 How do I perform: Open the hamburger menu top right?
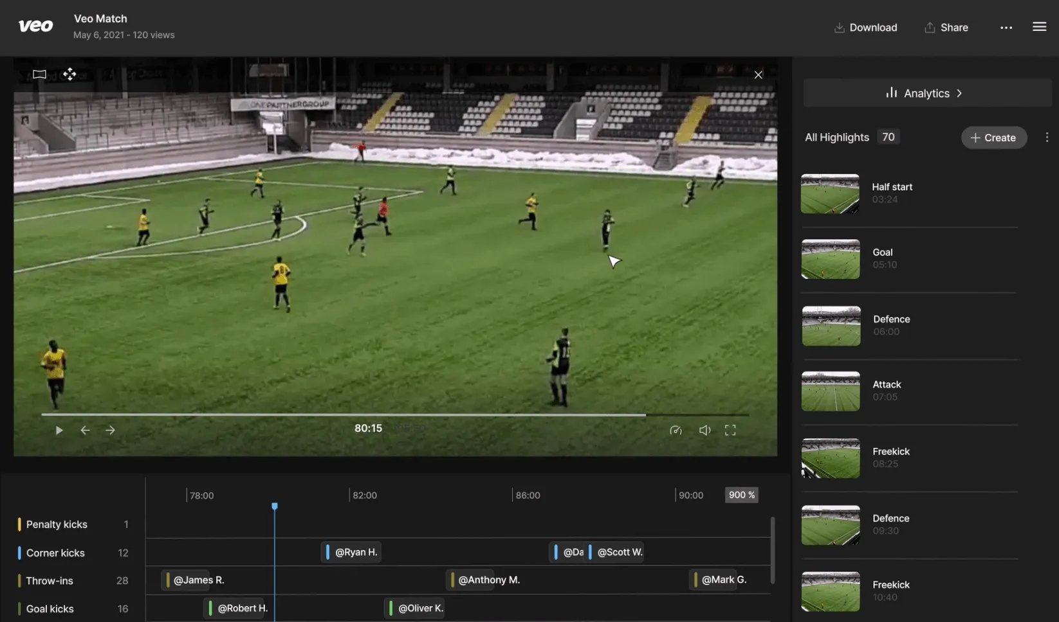tap(1039, 26)
